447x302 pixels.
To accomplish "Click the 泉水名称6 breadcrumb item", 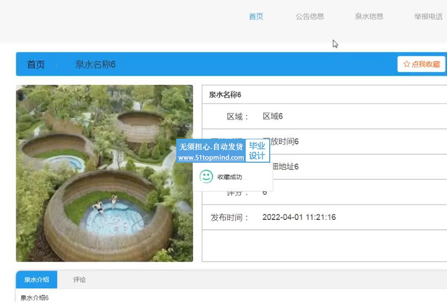I will (95, 64).
